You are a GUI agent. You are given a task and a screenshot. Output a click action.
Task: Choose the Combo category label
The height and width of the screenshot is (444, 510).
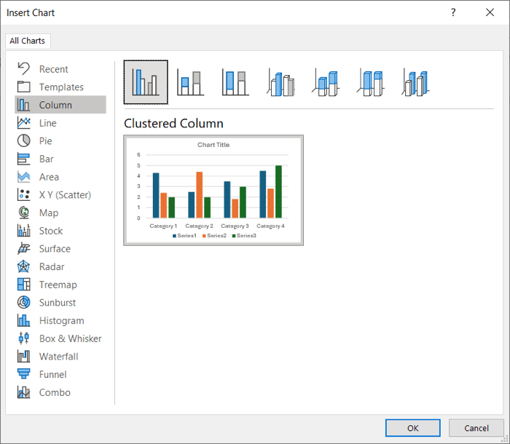[x=55, y=392]
